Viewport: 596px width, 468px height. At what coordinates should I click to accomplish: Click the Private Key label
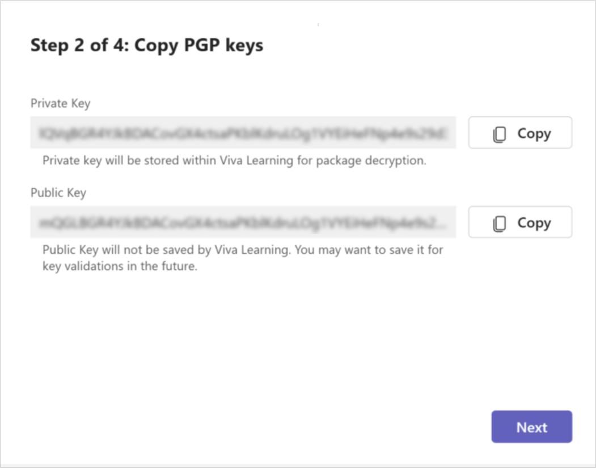(x=60, y=103)
